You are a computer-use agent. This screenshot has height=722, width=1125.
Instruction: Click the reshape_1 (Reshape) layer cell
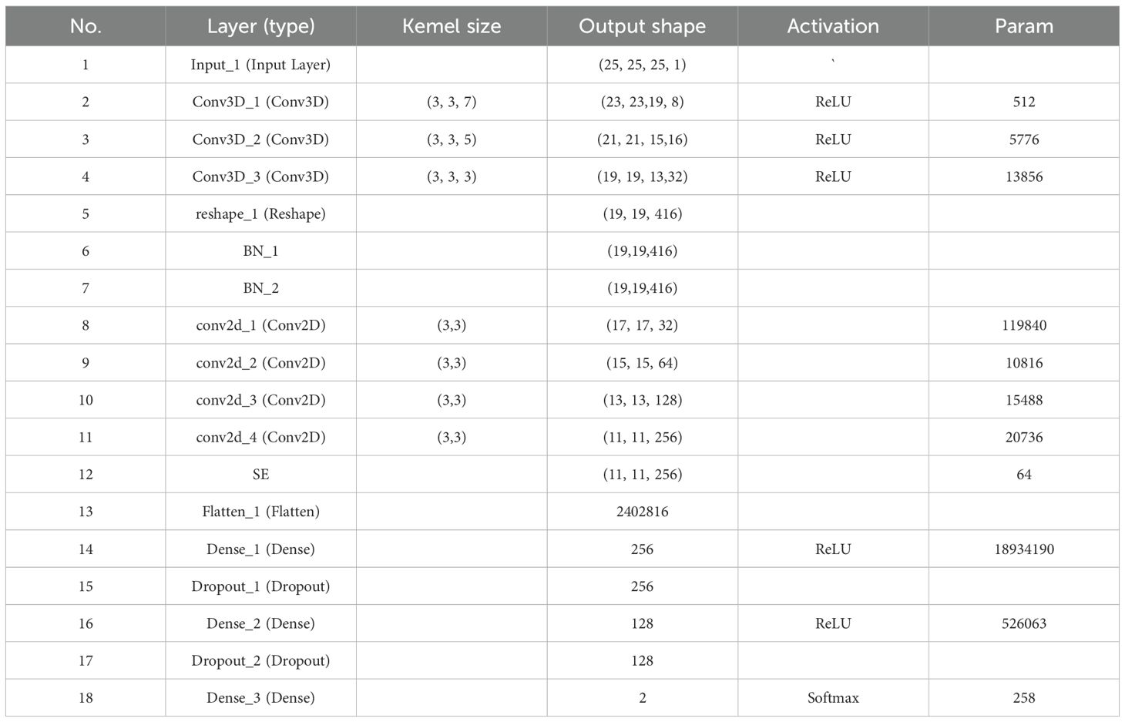(260, 213)
